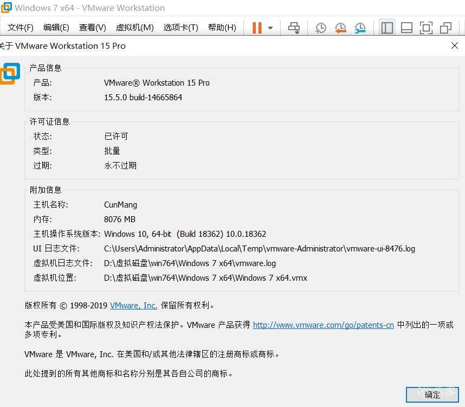
Task: Enter full screen mode icon
Action: [x=426, y=28]
